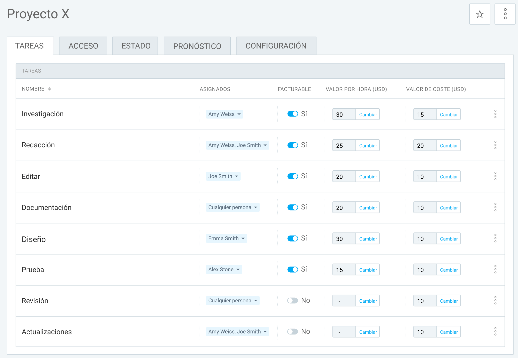518x358 pixels.
Task: Click Cambiar for Investigación hourly rate
Action: 368,114
